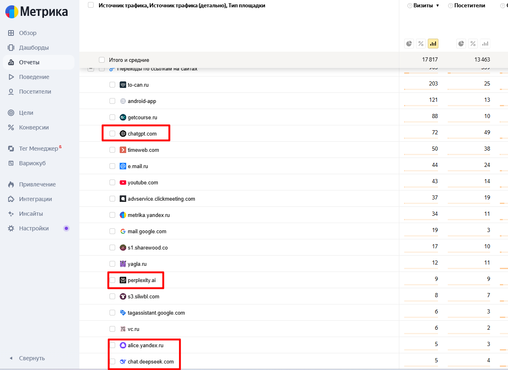Tick the checkbox for chatgpt.com
508x370 pixels.
112,134
